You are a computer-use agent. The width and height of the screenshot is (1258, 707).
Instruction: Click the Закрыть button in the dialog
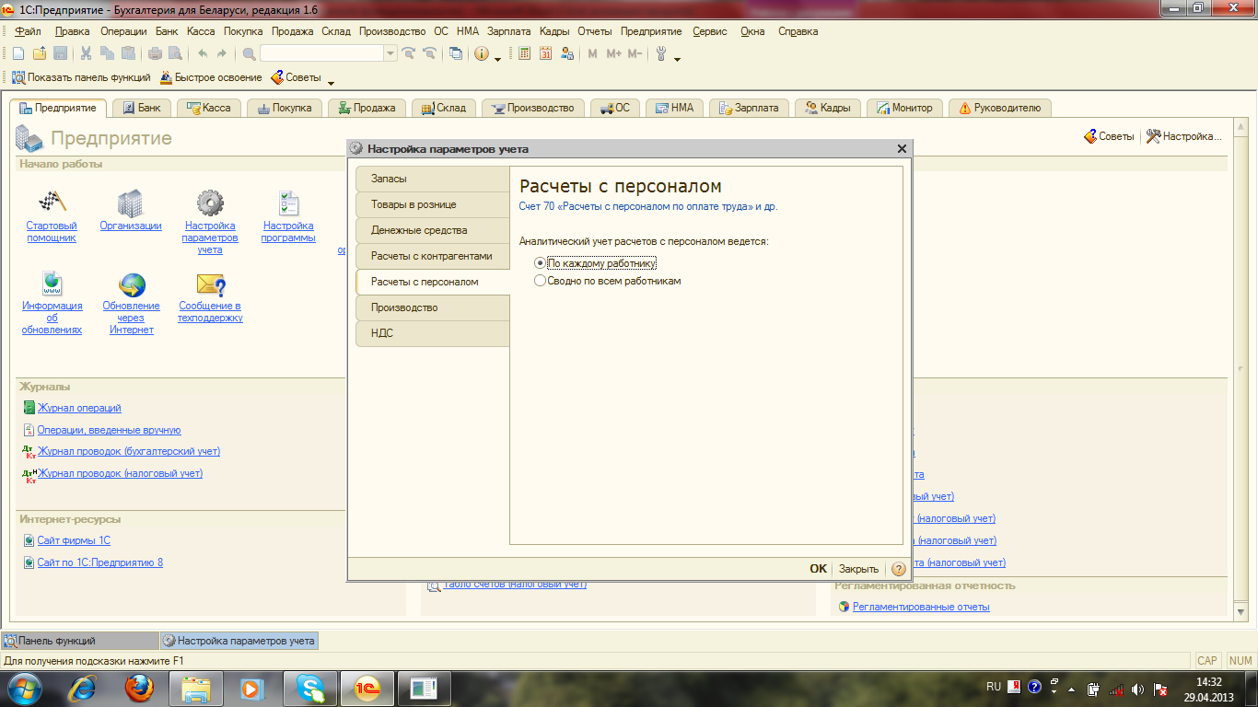[858, 569]
